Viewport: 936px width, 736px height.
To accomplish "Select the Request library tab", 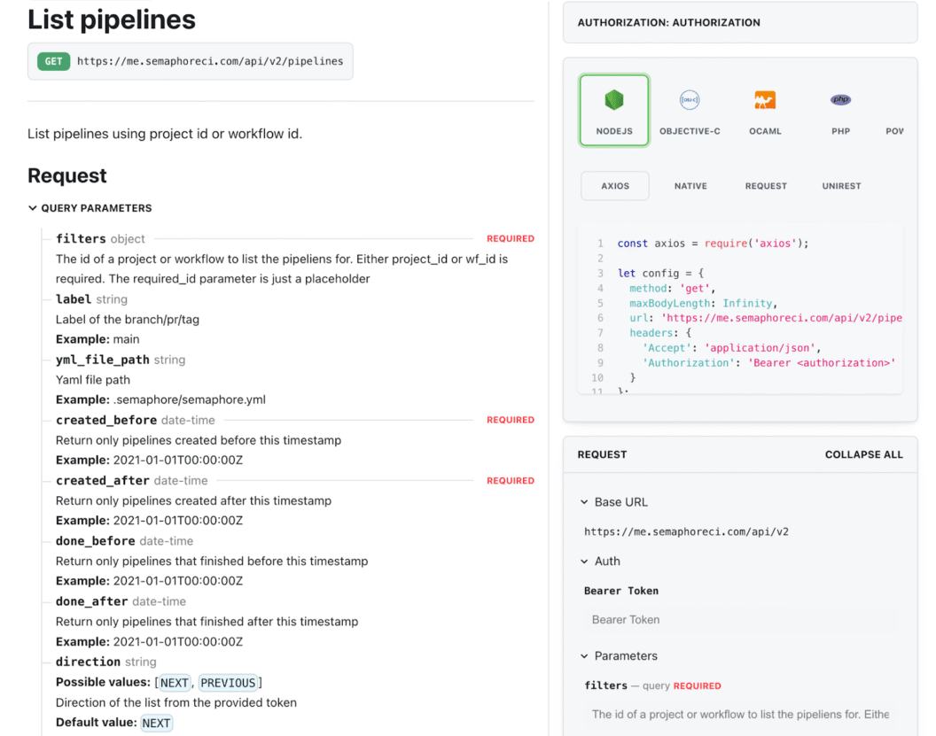I will click(x=766, y=186).
